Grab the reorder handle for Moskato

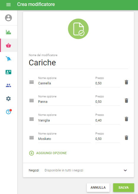point(32,138)
